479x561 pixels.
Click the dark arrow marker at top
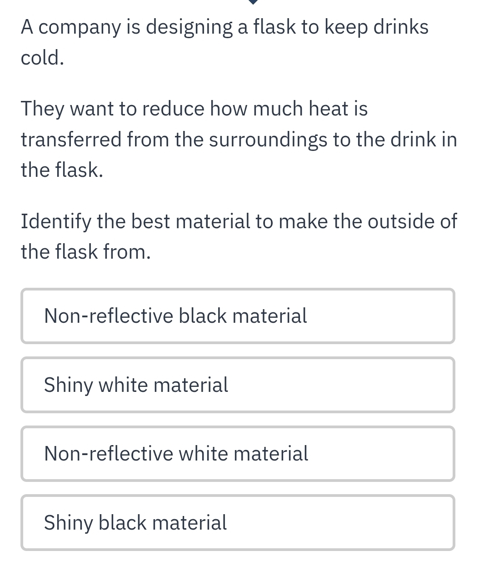254,2
